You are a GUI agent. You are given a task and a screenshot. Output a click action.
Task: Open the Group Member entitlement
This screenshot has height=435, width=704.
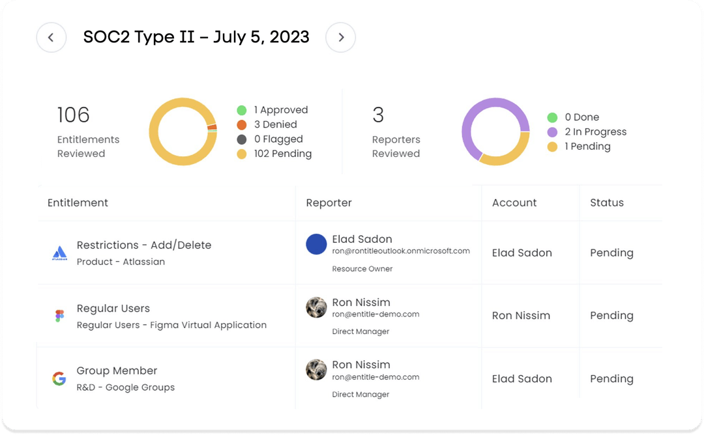click(117, 371)
